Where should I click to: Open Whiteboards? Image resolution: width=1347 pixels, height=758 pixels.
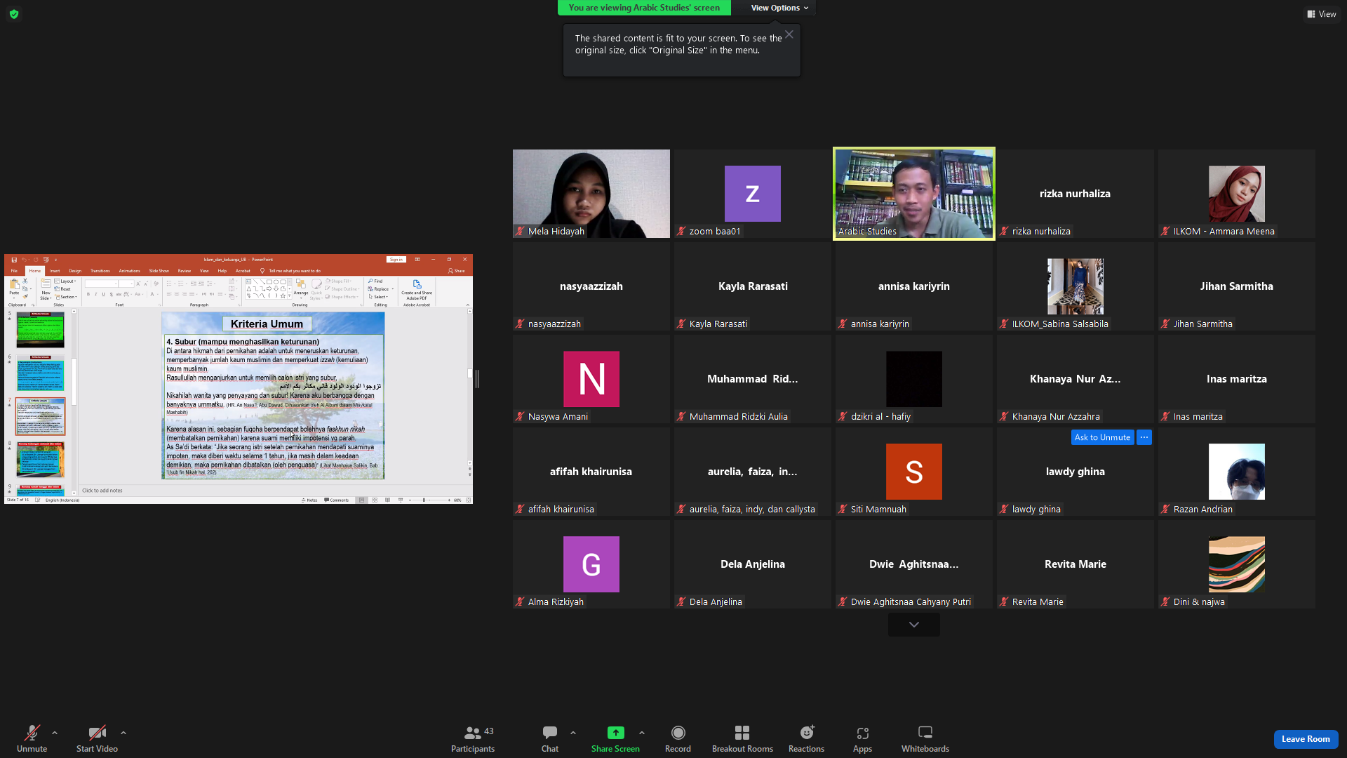tap(925, 739)
